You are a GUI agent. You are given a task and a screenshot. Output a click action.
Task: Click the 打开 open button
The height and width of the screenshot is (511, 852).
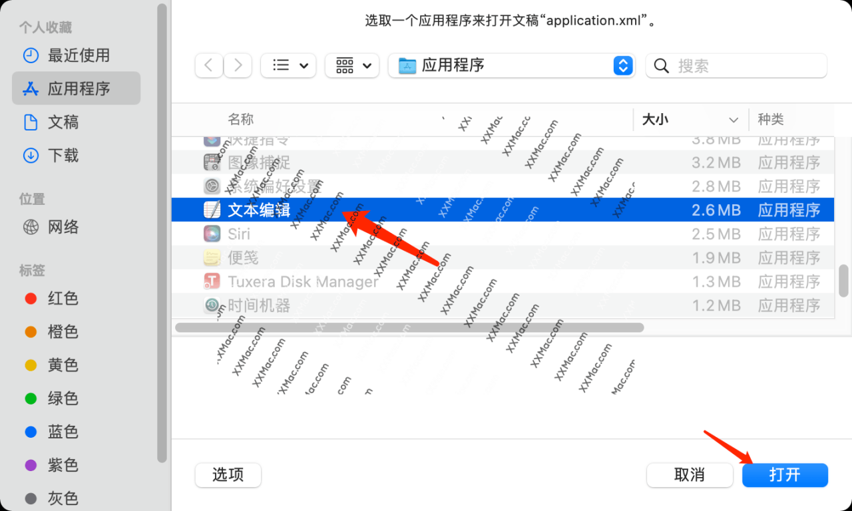pos(785,474)
